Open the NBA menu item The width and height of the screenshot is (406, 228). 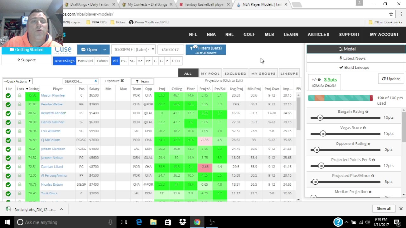pos(211,35)
